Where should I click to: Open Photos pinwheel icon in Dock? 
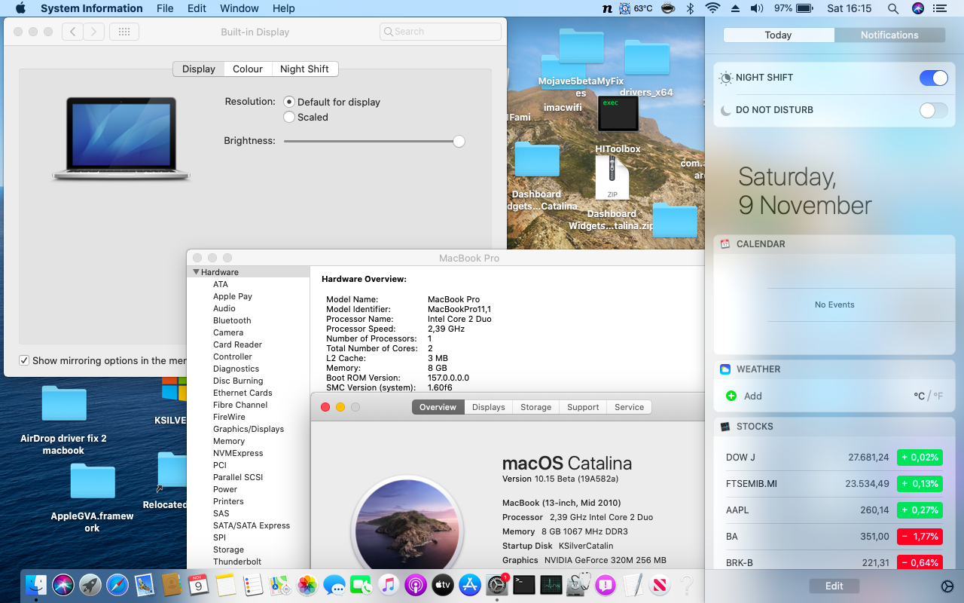307,584
